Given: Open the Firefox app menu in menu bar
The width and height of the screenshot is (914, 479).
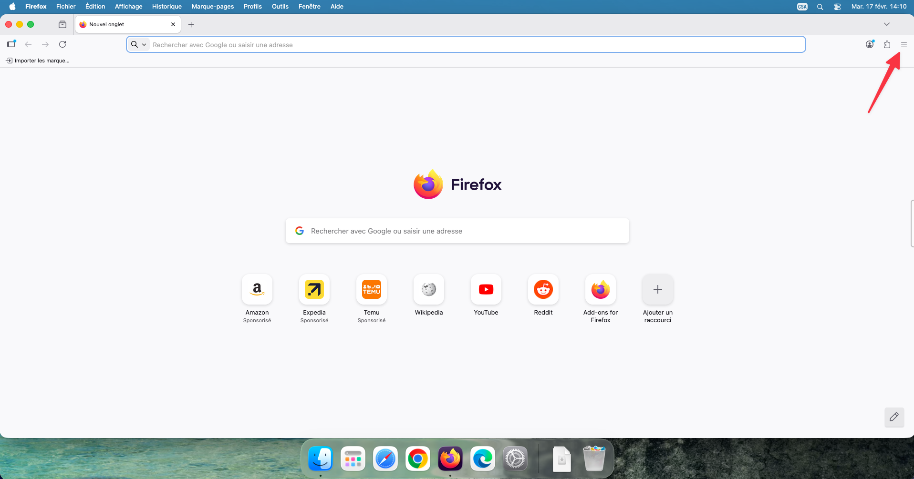Looking at the screenshot, I should pyautogui.click(x=36, y=6).
